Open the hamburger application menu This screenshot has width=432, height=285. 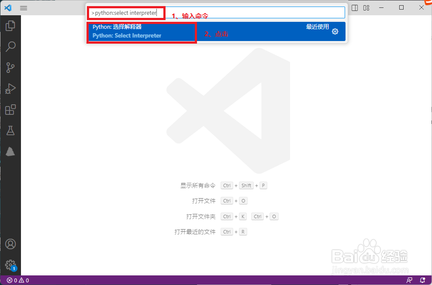pyautogui.click(x=24, y=8)
